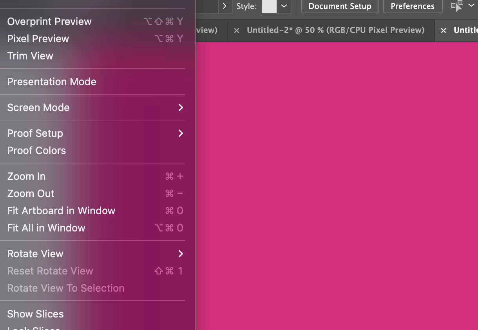Open the Style swatch picker
This screenshot has height=330, width=478.
[x=269, y=6]
